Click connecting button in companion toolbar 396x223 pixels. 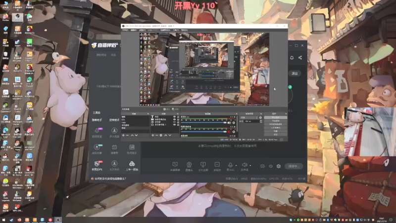[x=294, y=166]
